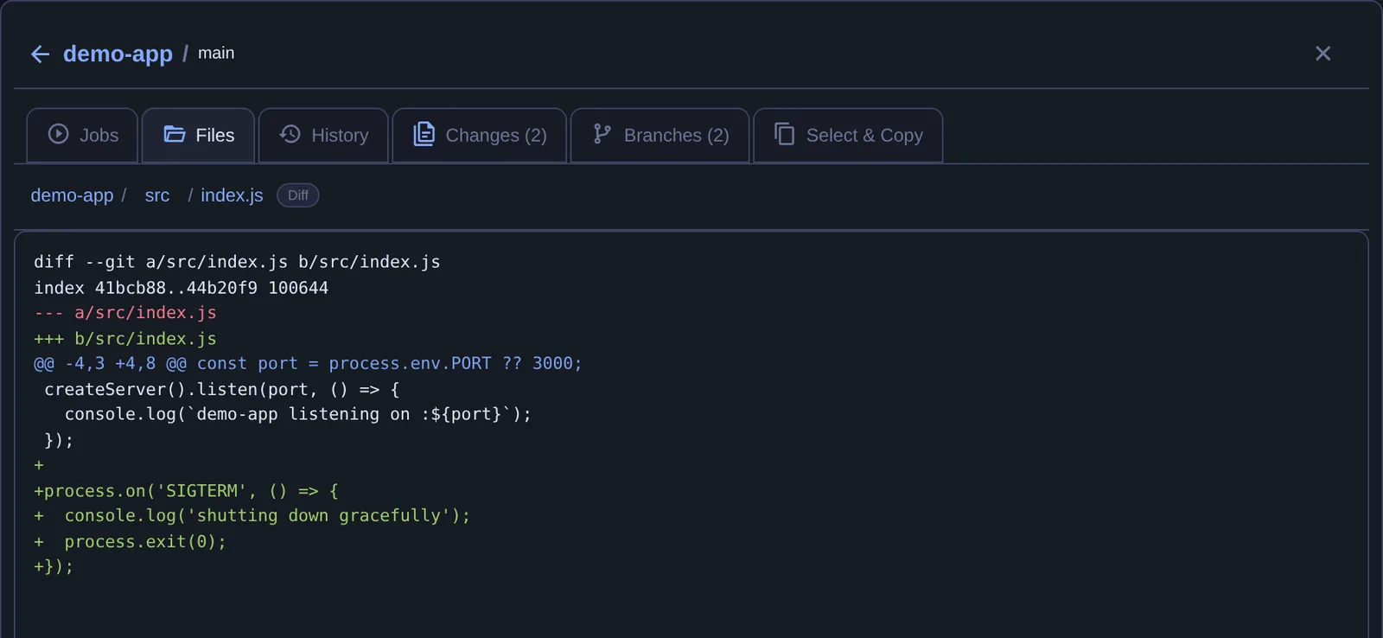This screenshot has height=638, width=1383.
Task: Click the added 'process.exit(0);' line
Action: (x=130, y=542)
